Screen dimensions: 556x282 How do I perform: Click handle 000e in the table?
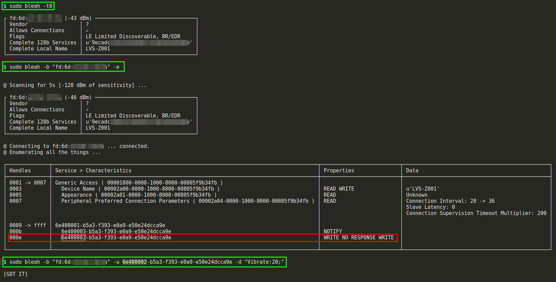point(16,238)
